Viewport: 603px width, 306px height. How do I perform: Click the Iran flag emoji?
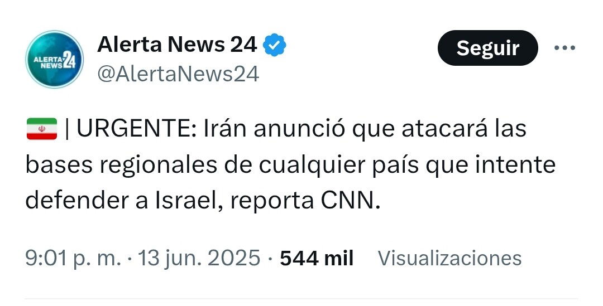(x=41, y=129)
